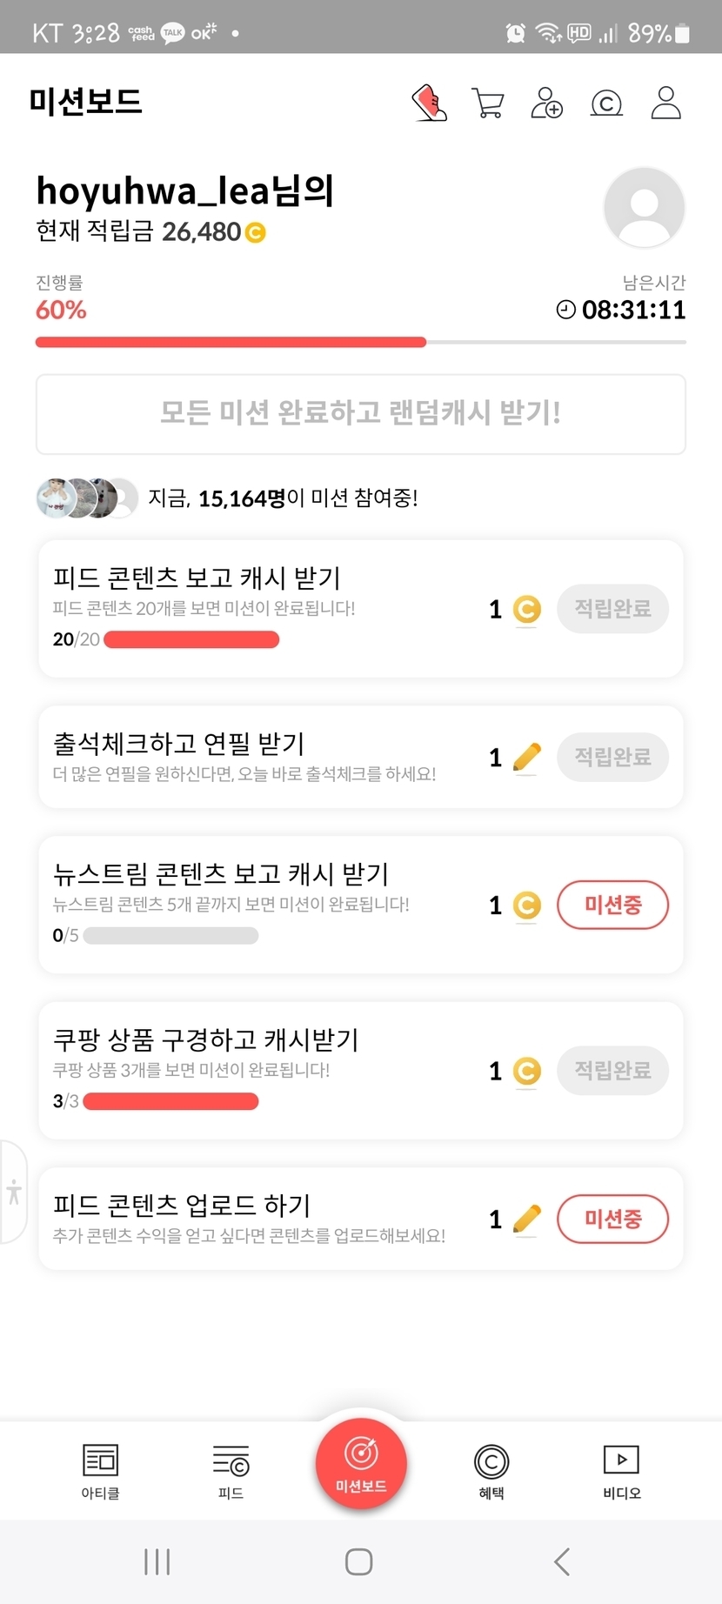The height and width of the screenshot is (1604, 722).
Task: Tap the red 미션보드 center button
Action: [361, 1463]
